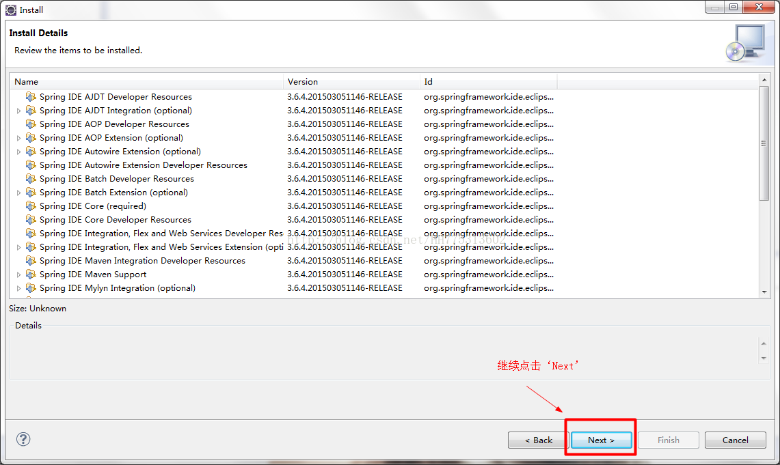
Task: Click the Integration, Flex Web Services Extension icon
Action: [x=31, y=247]
